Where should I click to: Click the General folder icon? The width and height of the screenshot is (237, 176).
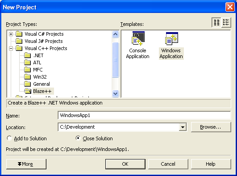pyautogui.click(x=28, y=84)
